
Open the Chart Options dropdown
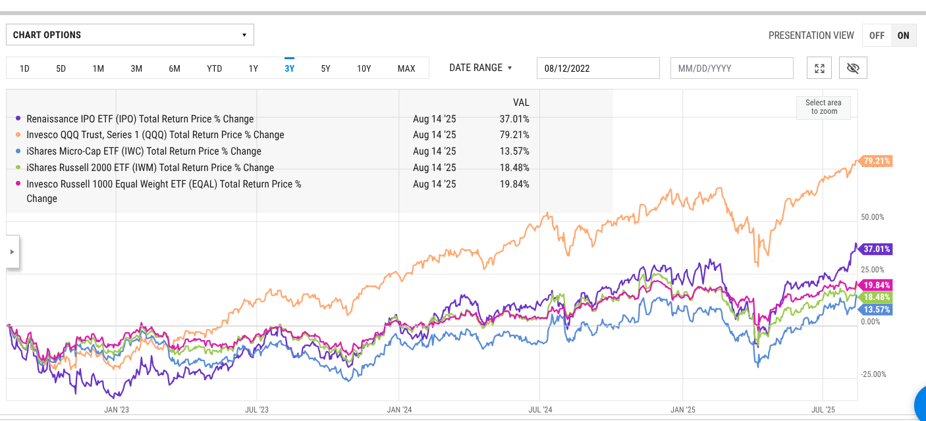coord(130,34)
